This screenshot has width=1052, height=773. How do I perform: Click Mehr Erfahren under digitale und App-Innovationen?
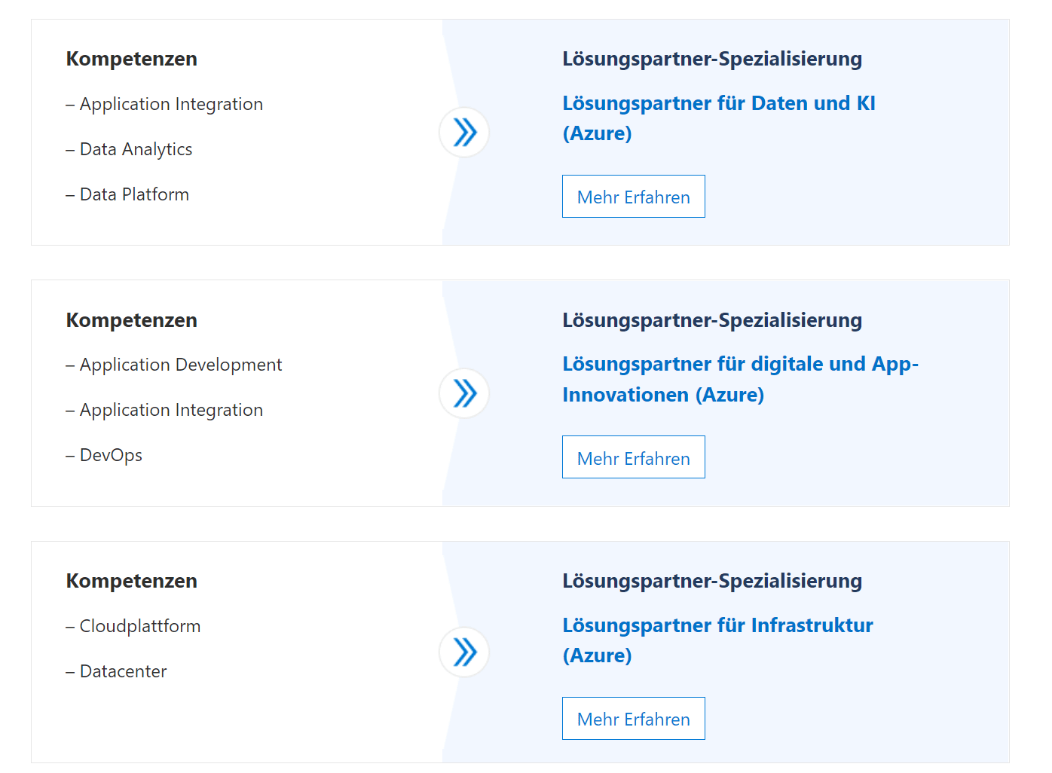click(x=633, y=457)
